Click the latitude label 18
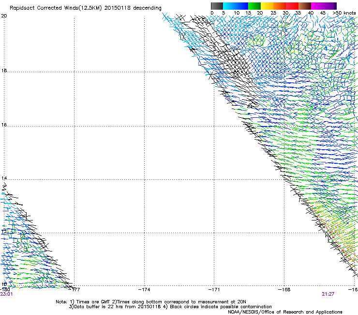358x315 pixels. (4, 70)
